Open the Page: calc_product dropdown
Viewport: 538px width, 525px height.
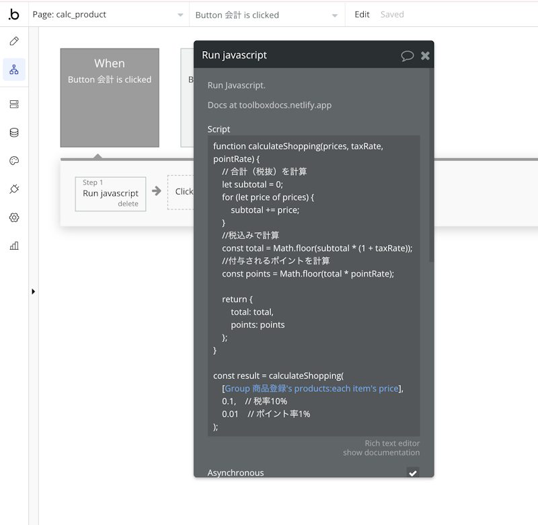click(x=108, y=13)
